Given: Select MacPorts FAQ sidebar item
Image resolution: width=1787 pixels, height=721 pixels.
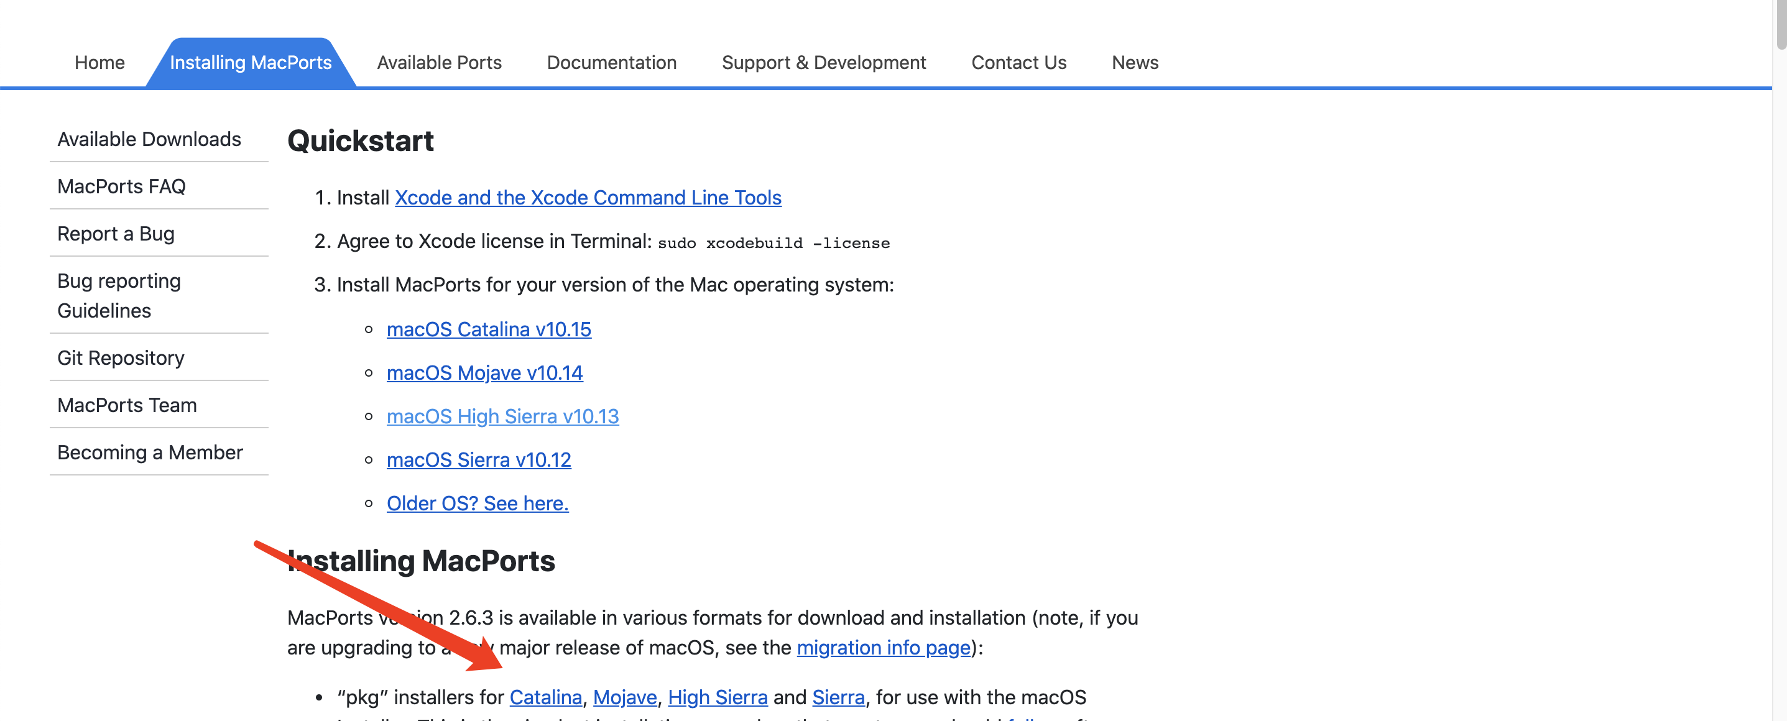Looking at the screenshot, I should point(121,186).
